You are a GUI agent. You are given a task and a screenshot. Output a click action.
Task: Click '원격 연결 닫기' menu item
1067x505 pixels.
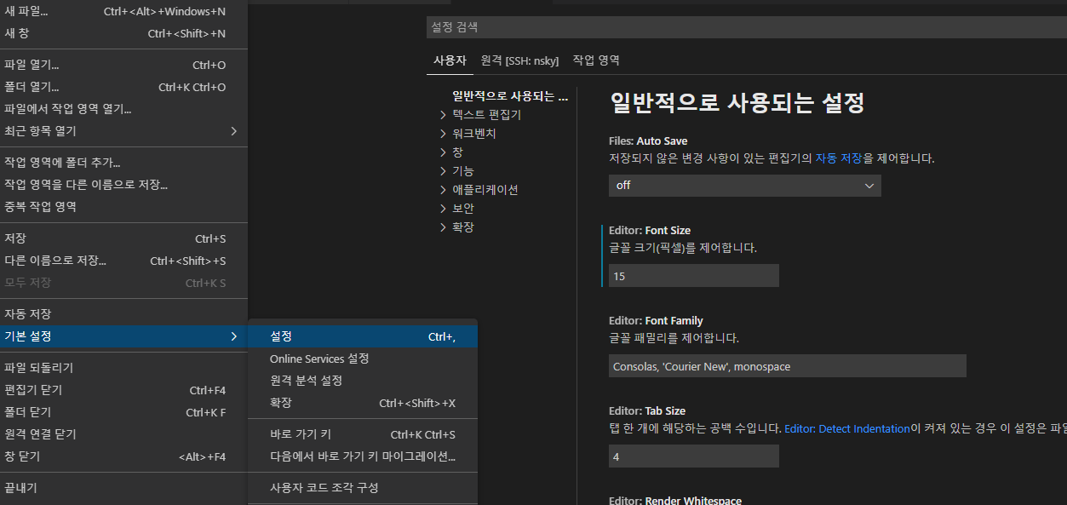pyautogui.click(x=123, y=434)
